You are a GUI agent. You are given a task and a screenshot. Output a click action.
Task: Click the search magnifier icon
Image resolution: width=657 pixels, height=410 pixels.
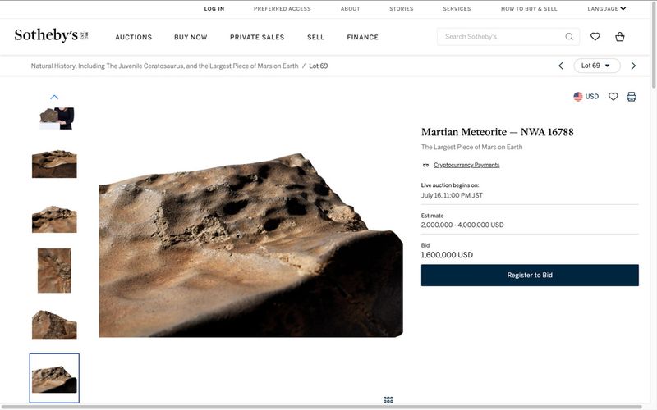[x=569, y=37]
